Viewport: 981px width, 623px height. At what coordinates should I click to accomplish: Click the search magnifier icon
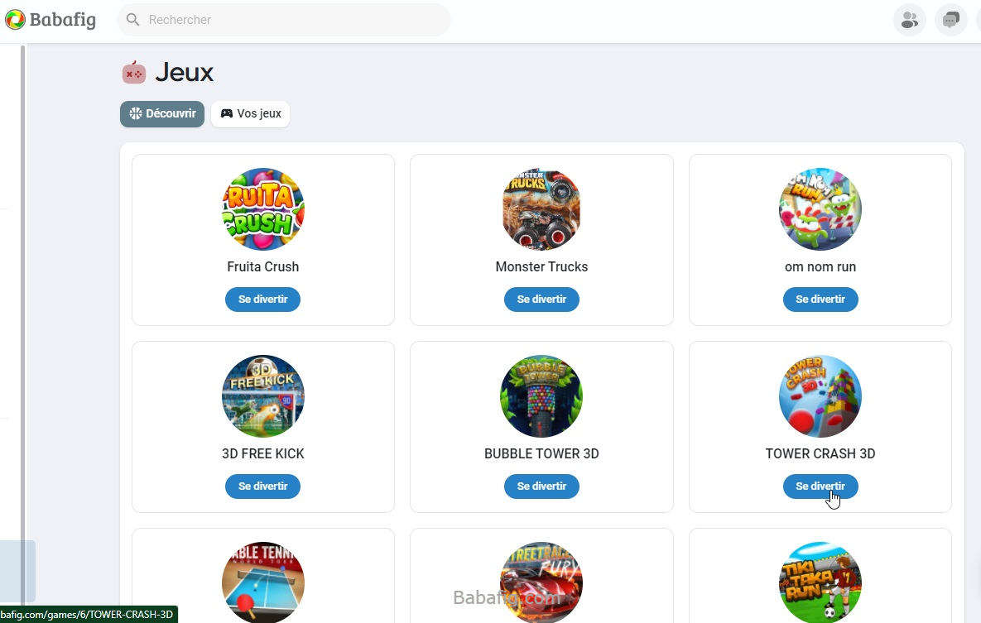click(x=132, y=19)
